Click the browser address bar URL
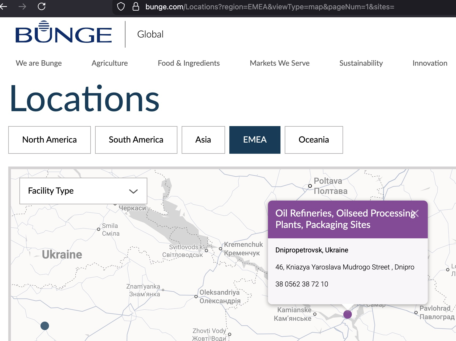This screenshot has width=456, height=341. click(x=270, y=7)
